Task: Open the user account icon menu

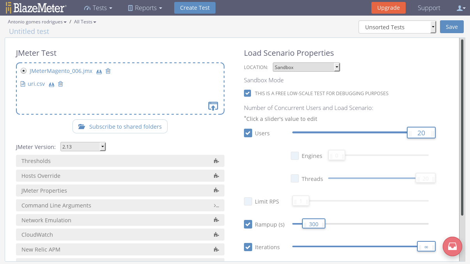Action: click(x=461, y=8)
